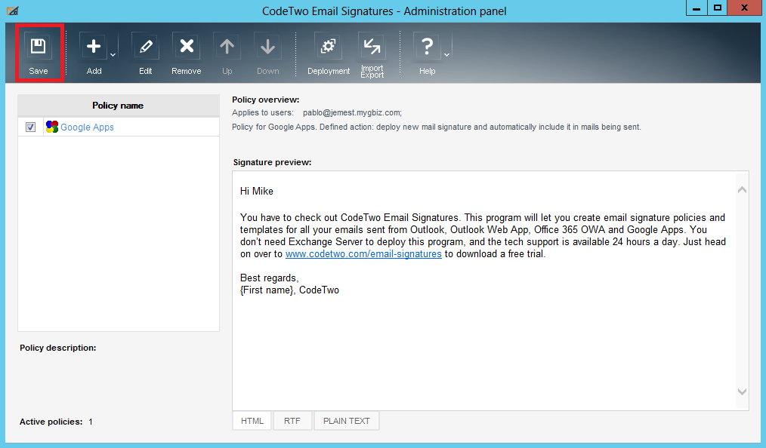
Task: Switch to the HTML preview tab
Action: tap(252, 421)
